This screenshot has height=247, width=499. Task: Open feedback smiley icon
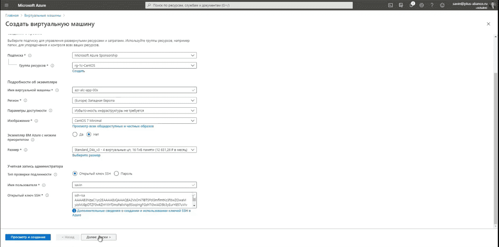(x=442, y=5)
